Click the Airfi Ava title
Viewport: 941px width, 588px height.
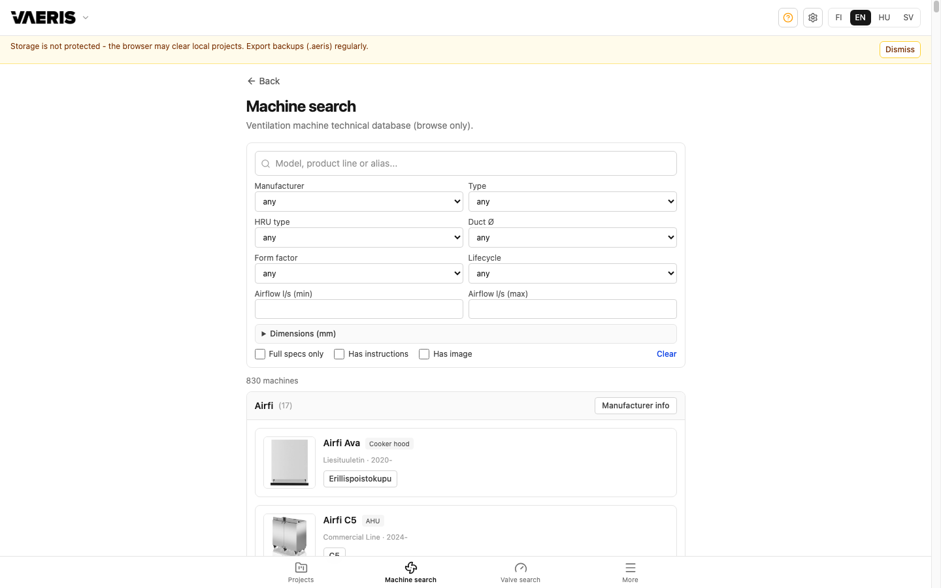point(342,443)
